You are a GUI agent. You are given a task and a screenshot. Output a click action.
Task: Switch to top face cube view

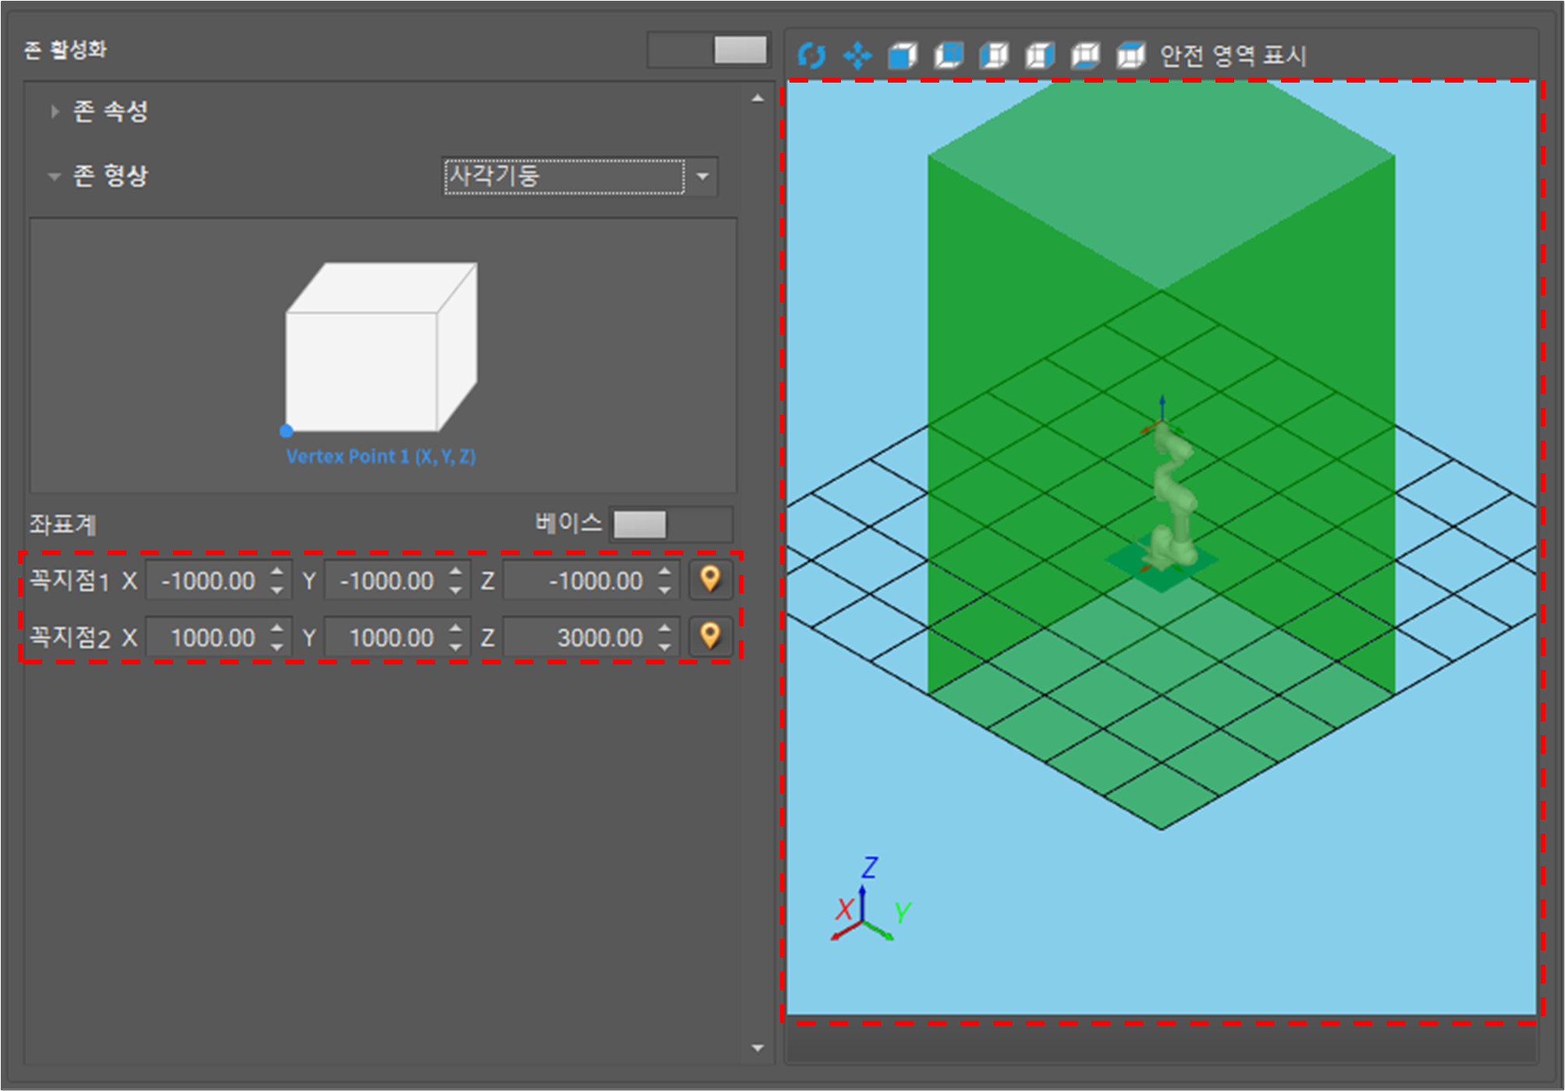pos(1130,55)
